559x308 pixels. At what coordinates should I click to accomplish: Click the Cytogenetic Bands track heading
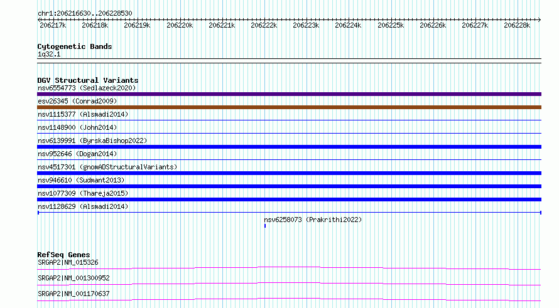[75, 46]
